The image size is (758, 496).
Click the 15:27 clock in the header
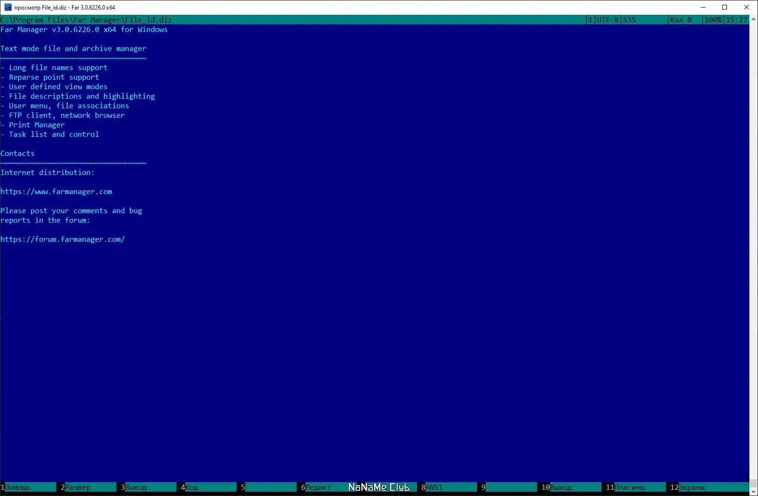click(737, 20)
